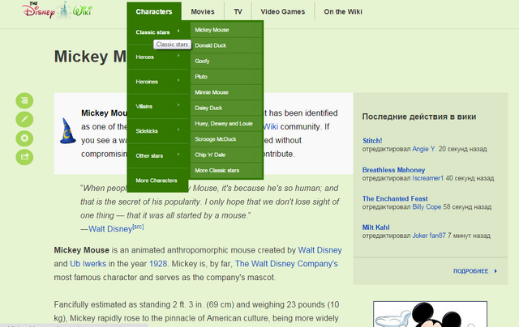Click the Disney Wiki logo
This screenshot has height=327, width=519.
tap(58, 11)
